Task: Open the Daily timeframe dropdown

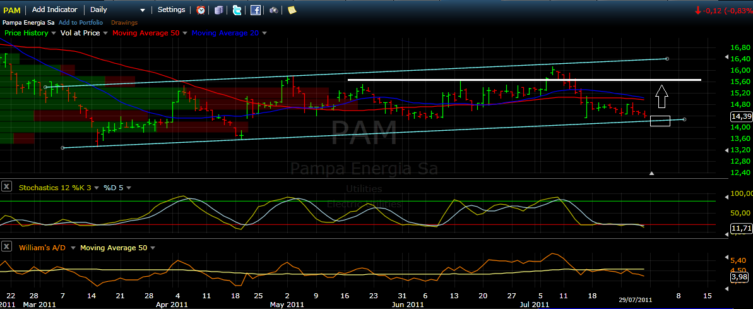Action: (x=117, y=9)
